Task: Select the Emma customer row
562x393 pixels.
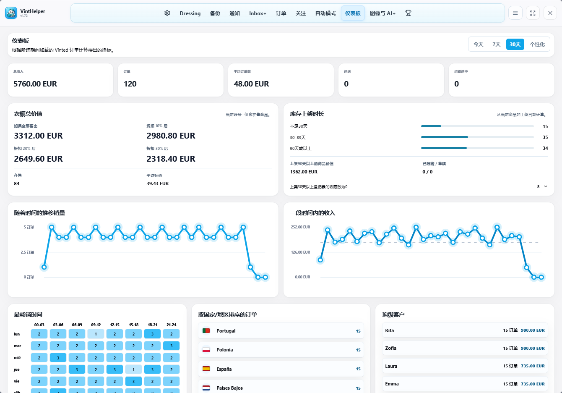Action: pos(465,384)
